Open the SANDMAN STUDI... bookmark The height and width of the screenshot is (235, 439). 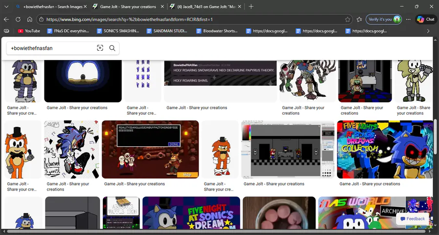click(167, 31)
